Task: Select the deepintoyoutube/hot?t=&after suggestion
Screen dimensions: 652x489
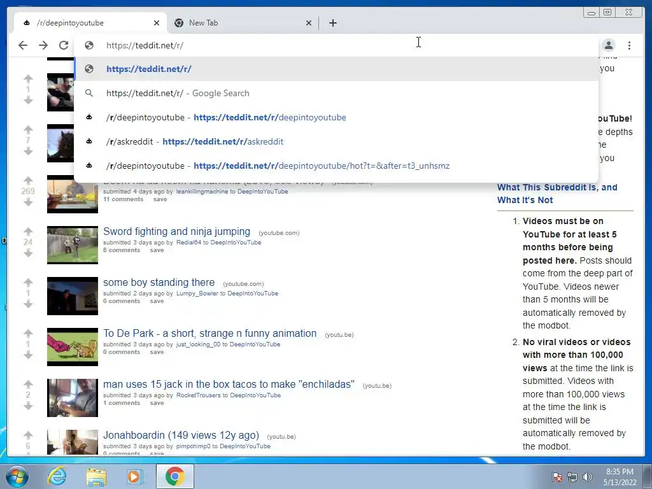Action: tap(336, 166)
